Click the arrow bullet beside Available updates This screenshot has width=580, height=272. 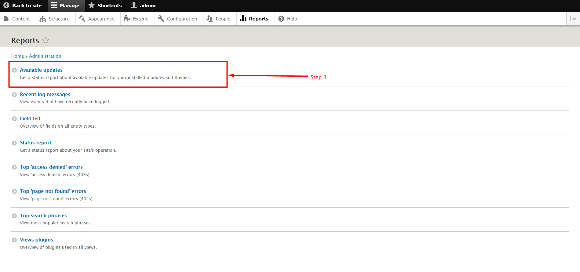[x=14, y=70]
